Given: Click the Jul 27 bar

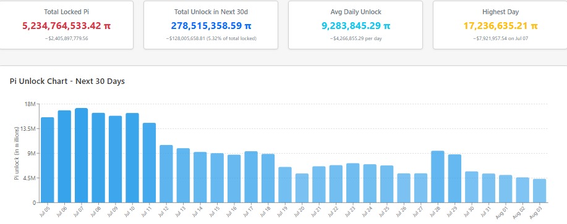Looking at the screenshot, I should [x=421, y=188].
